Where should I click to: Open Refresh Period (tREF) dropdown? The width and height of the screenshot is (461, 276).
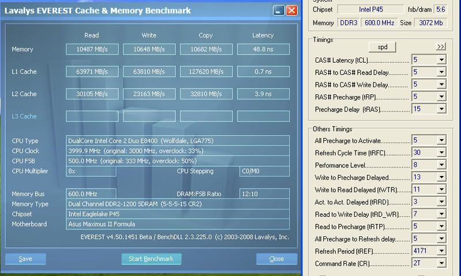click(441, 251)
